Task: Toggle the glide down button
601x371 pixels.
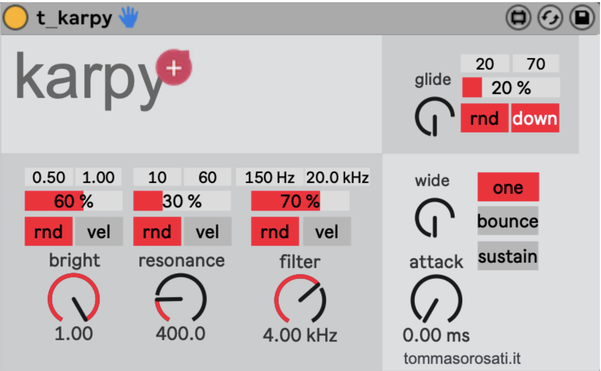Action: click(535, 118)
